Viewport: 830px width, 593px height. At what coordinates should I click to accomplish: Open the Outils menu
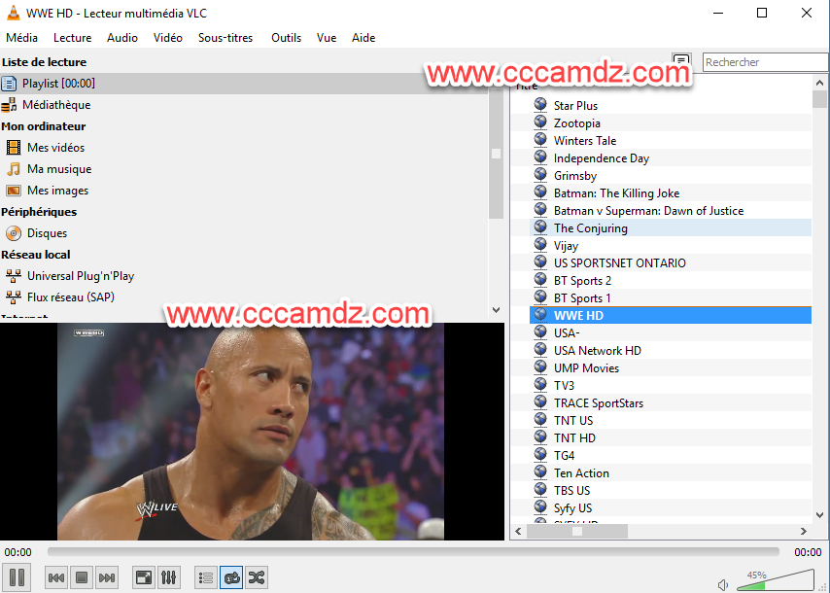[287, 38]
